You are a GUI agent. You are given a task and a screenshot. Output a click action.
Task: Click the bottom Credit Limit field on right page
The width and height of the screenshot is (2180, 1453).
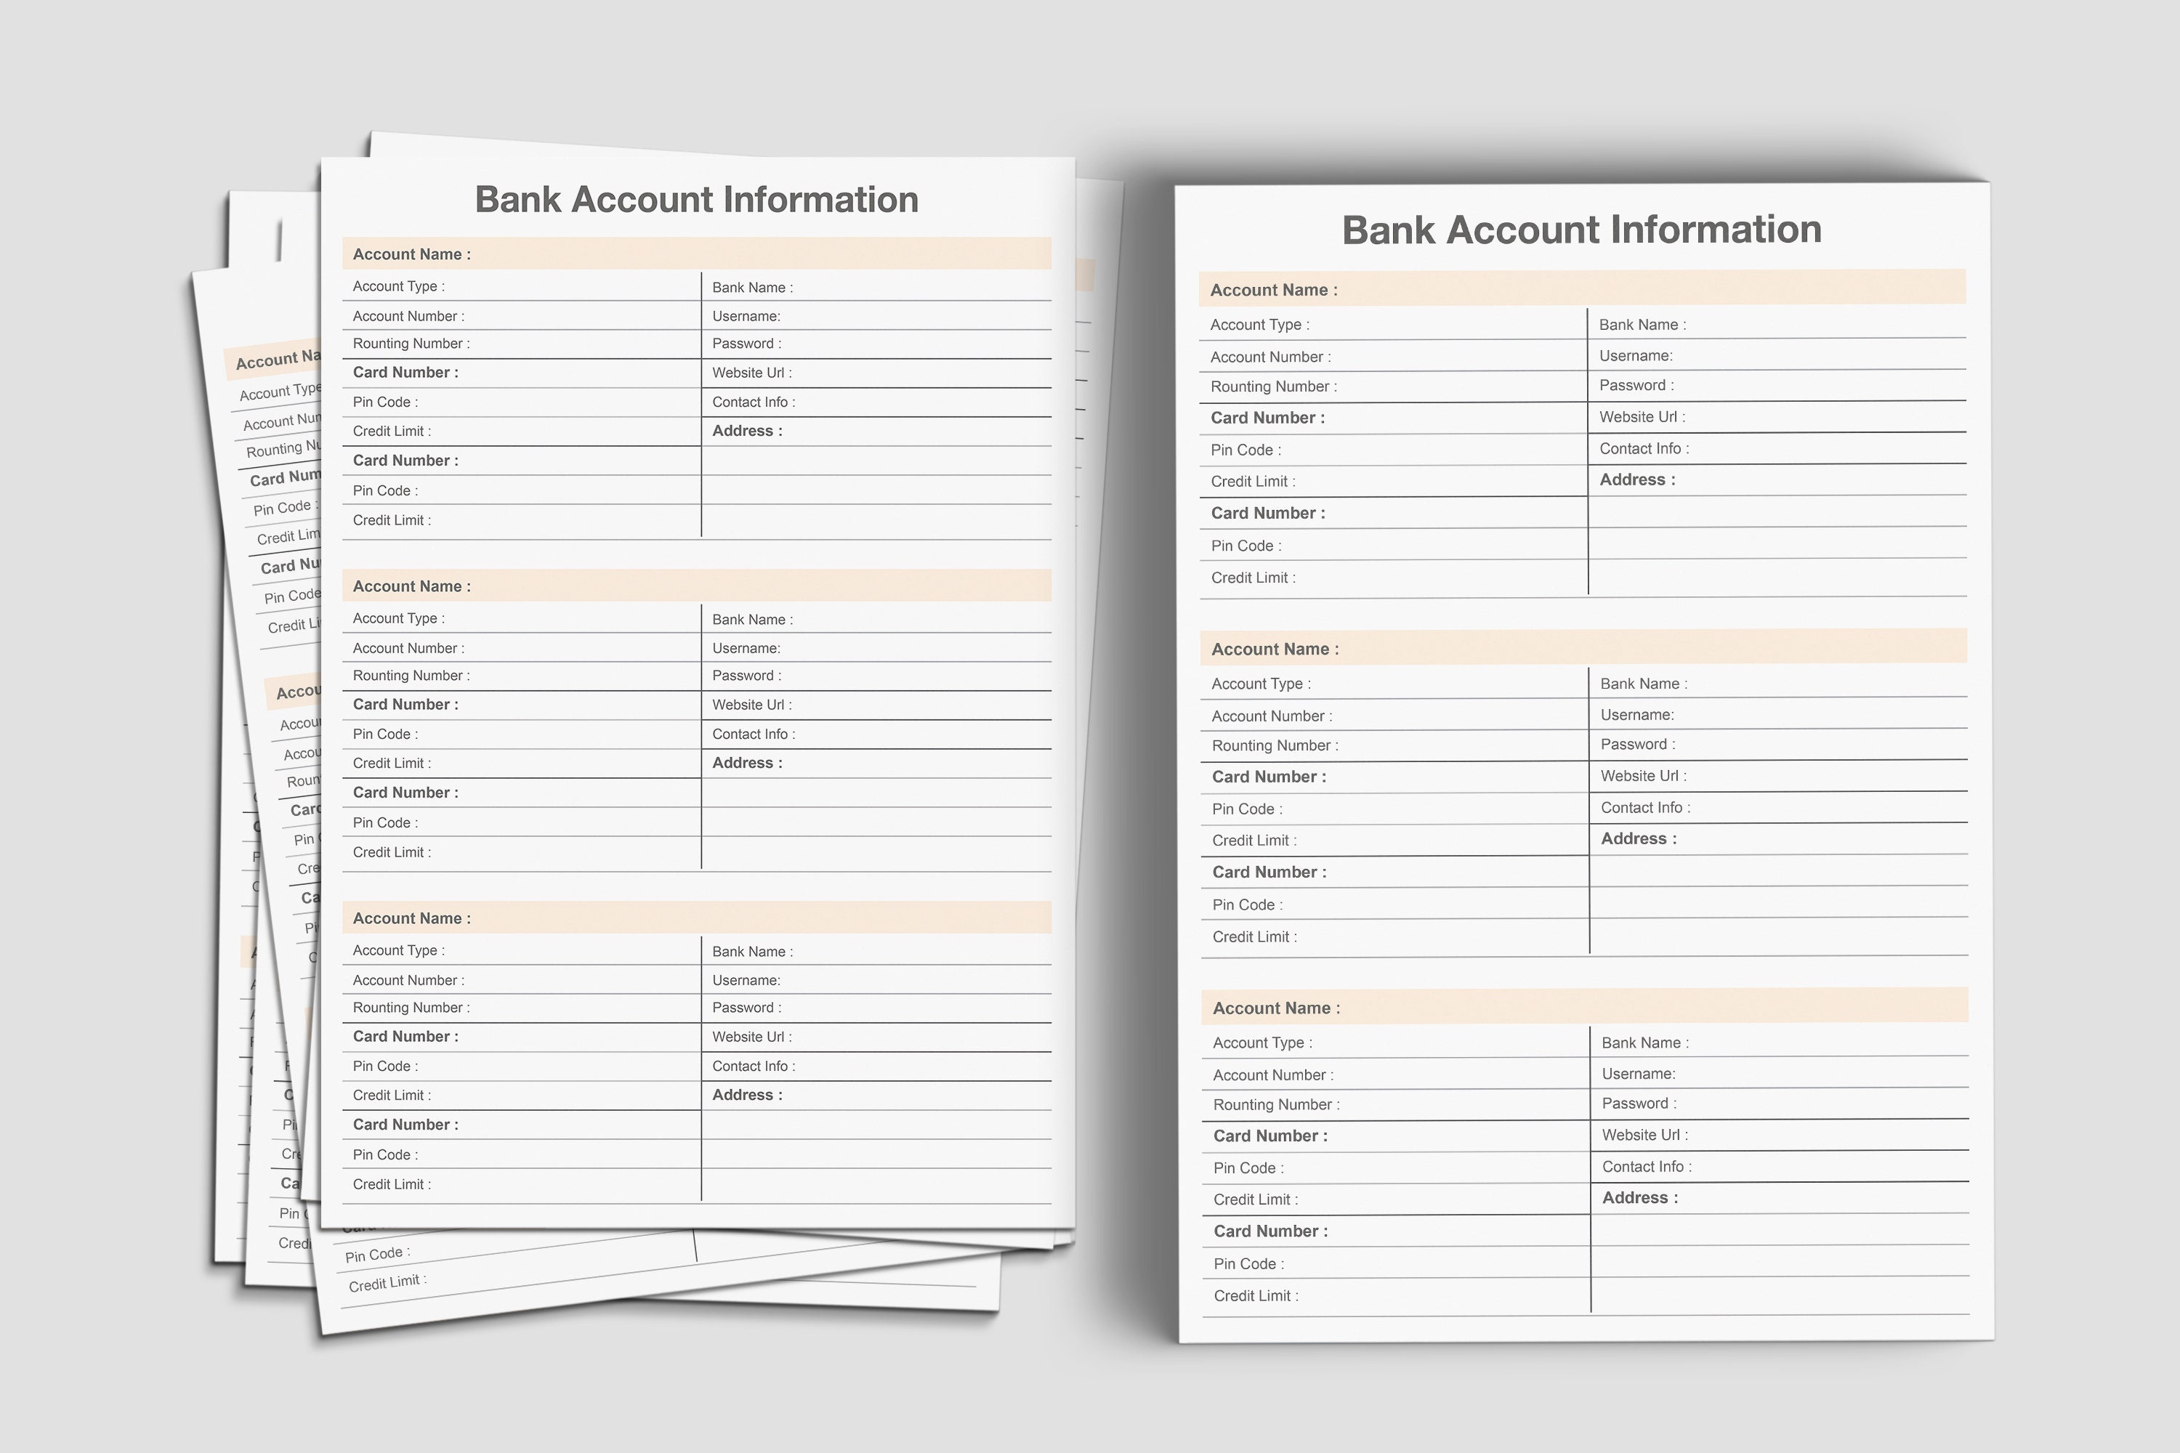(1257, 1295)
